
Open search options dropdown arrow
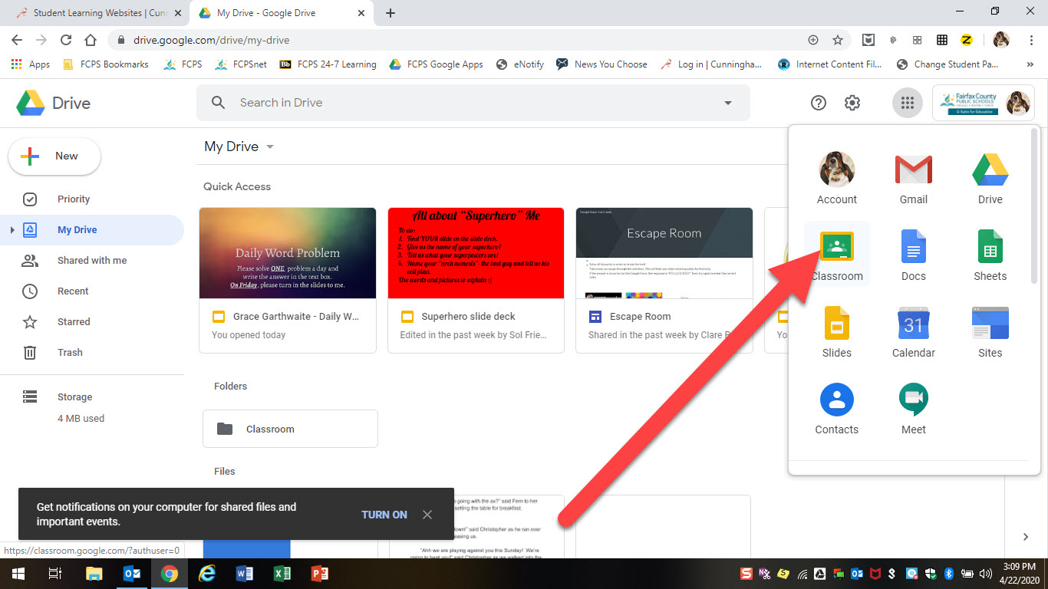[728, 103]
